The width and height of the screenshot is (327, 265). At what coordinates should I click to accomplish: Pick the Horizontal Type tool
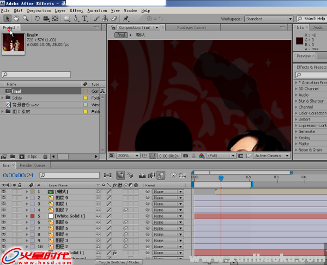click(x=85, y=18)
